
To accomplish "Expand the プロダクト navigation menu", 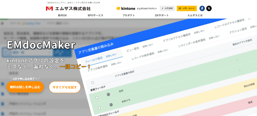I will 128,15.
